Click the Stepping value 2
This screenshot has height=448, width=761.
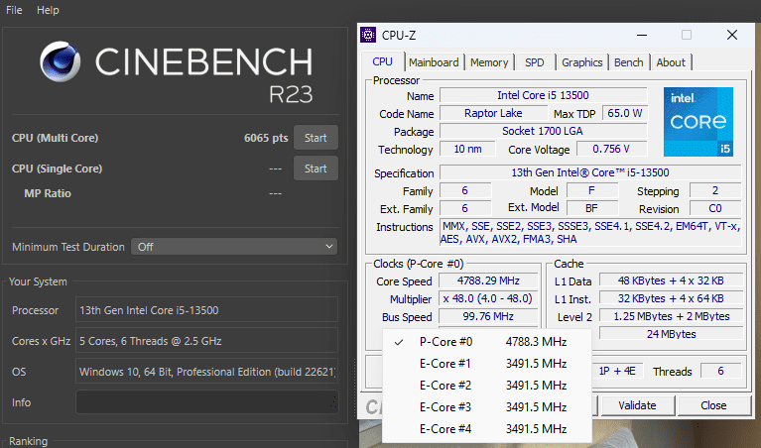(x=715, y=190)
